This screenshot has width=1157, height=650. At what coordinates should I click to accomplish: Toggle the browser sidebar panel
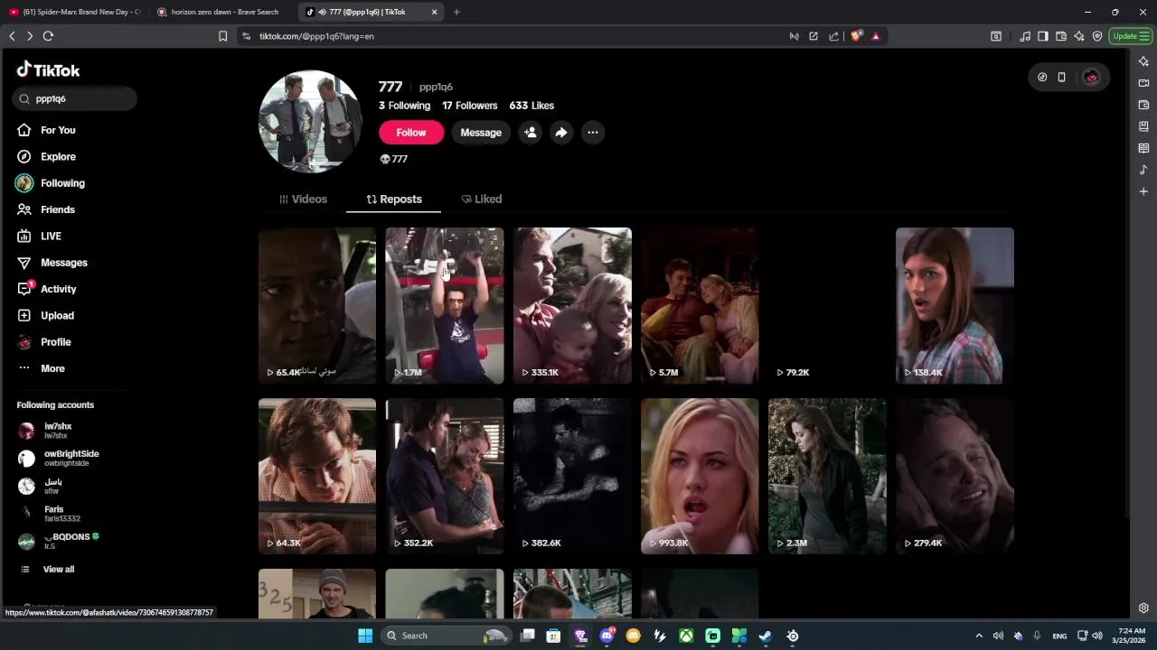click(1042, 36)
